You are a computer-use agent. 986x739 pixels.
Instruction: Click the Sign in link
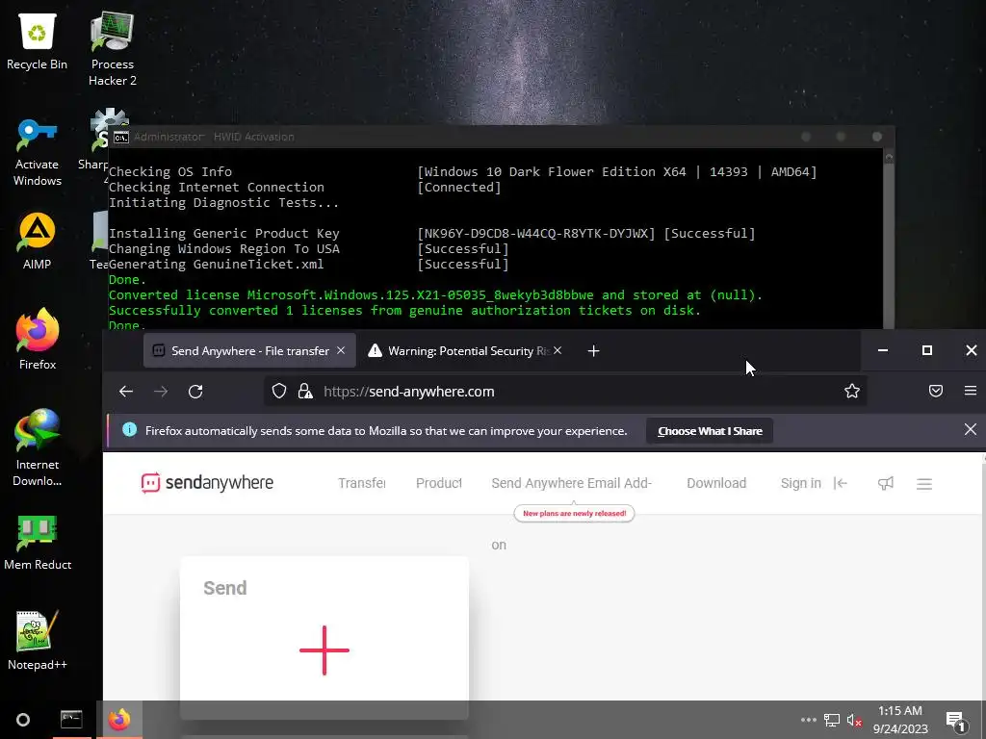point(800,483)
